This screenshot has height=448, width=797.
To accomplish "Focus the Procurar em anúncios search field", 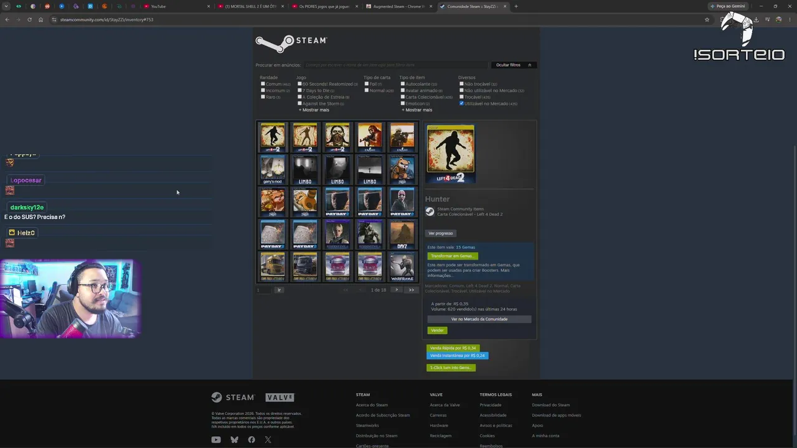I will (396, 65).
